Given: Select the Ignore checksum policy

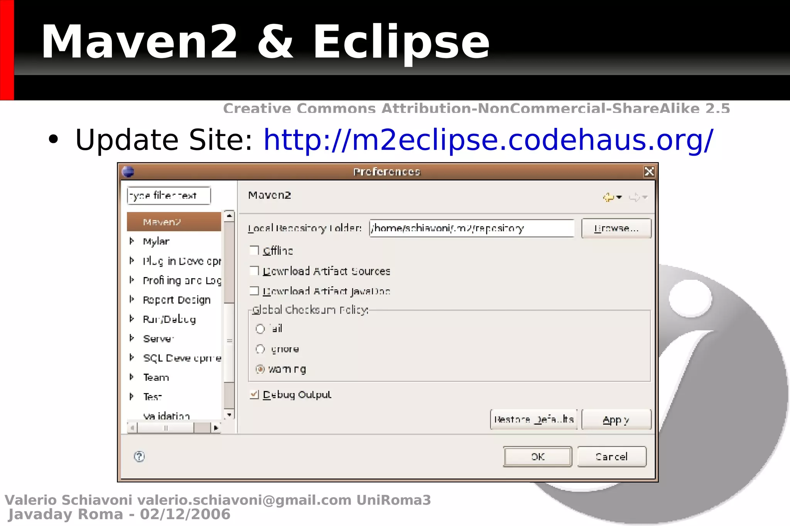Looking at the screenshot, I should (260, 349).
